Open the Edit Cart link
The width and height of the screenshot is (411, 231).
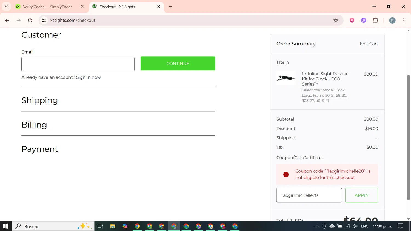point(369,44)
